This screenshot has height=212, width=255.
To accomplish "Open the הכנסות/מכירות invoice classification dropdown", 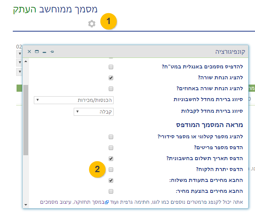I will click(x=74, y=100).
